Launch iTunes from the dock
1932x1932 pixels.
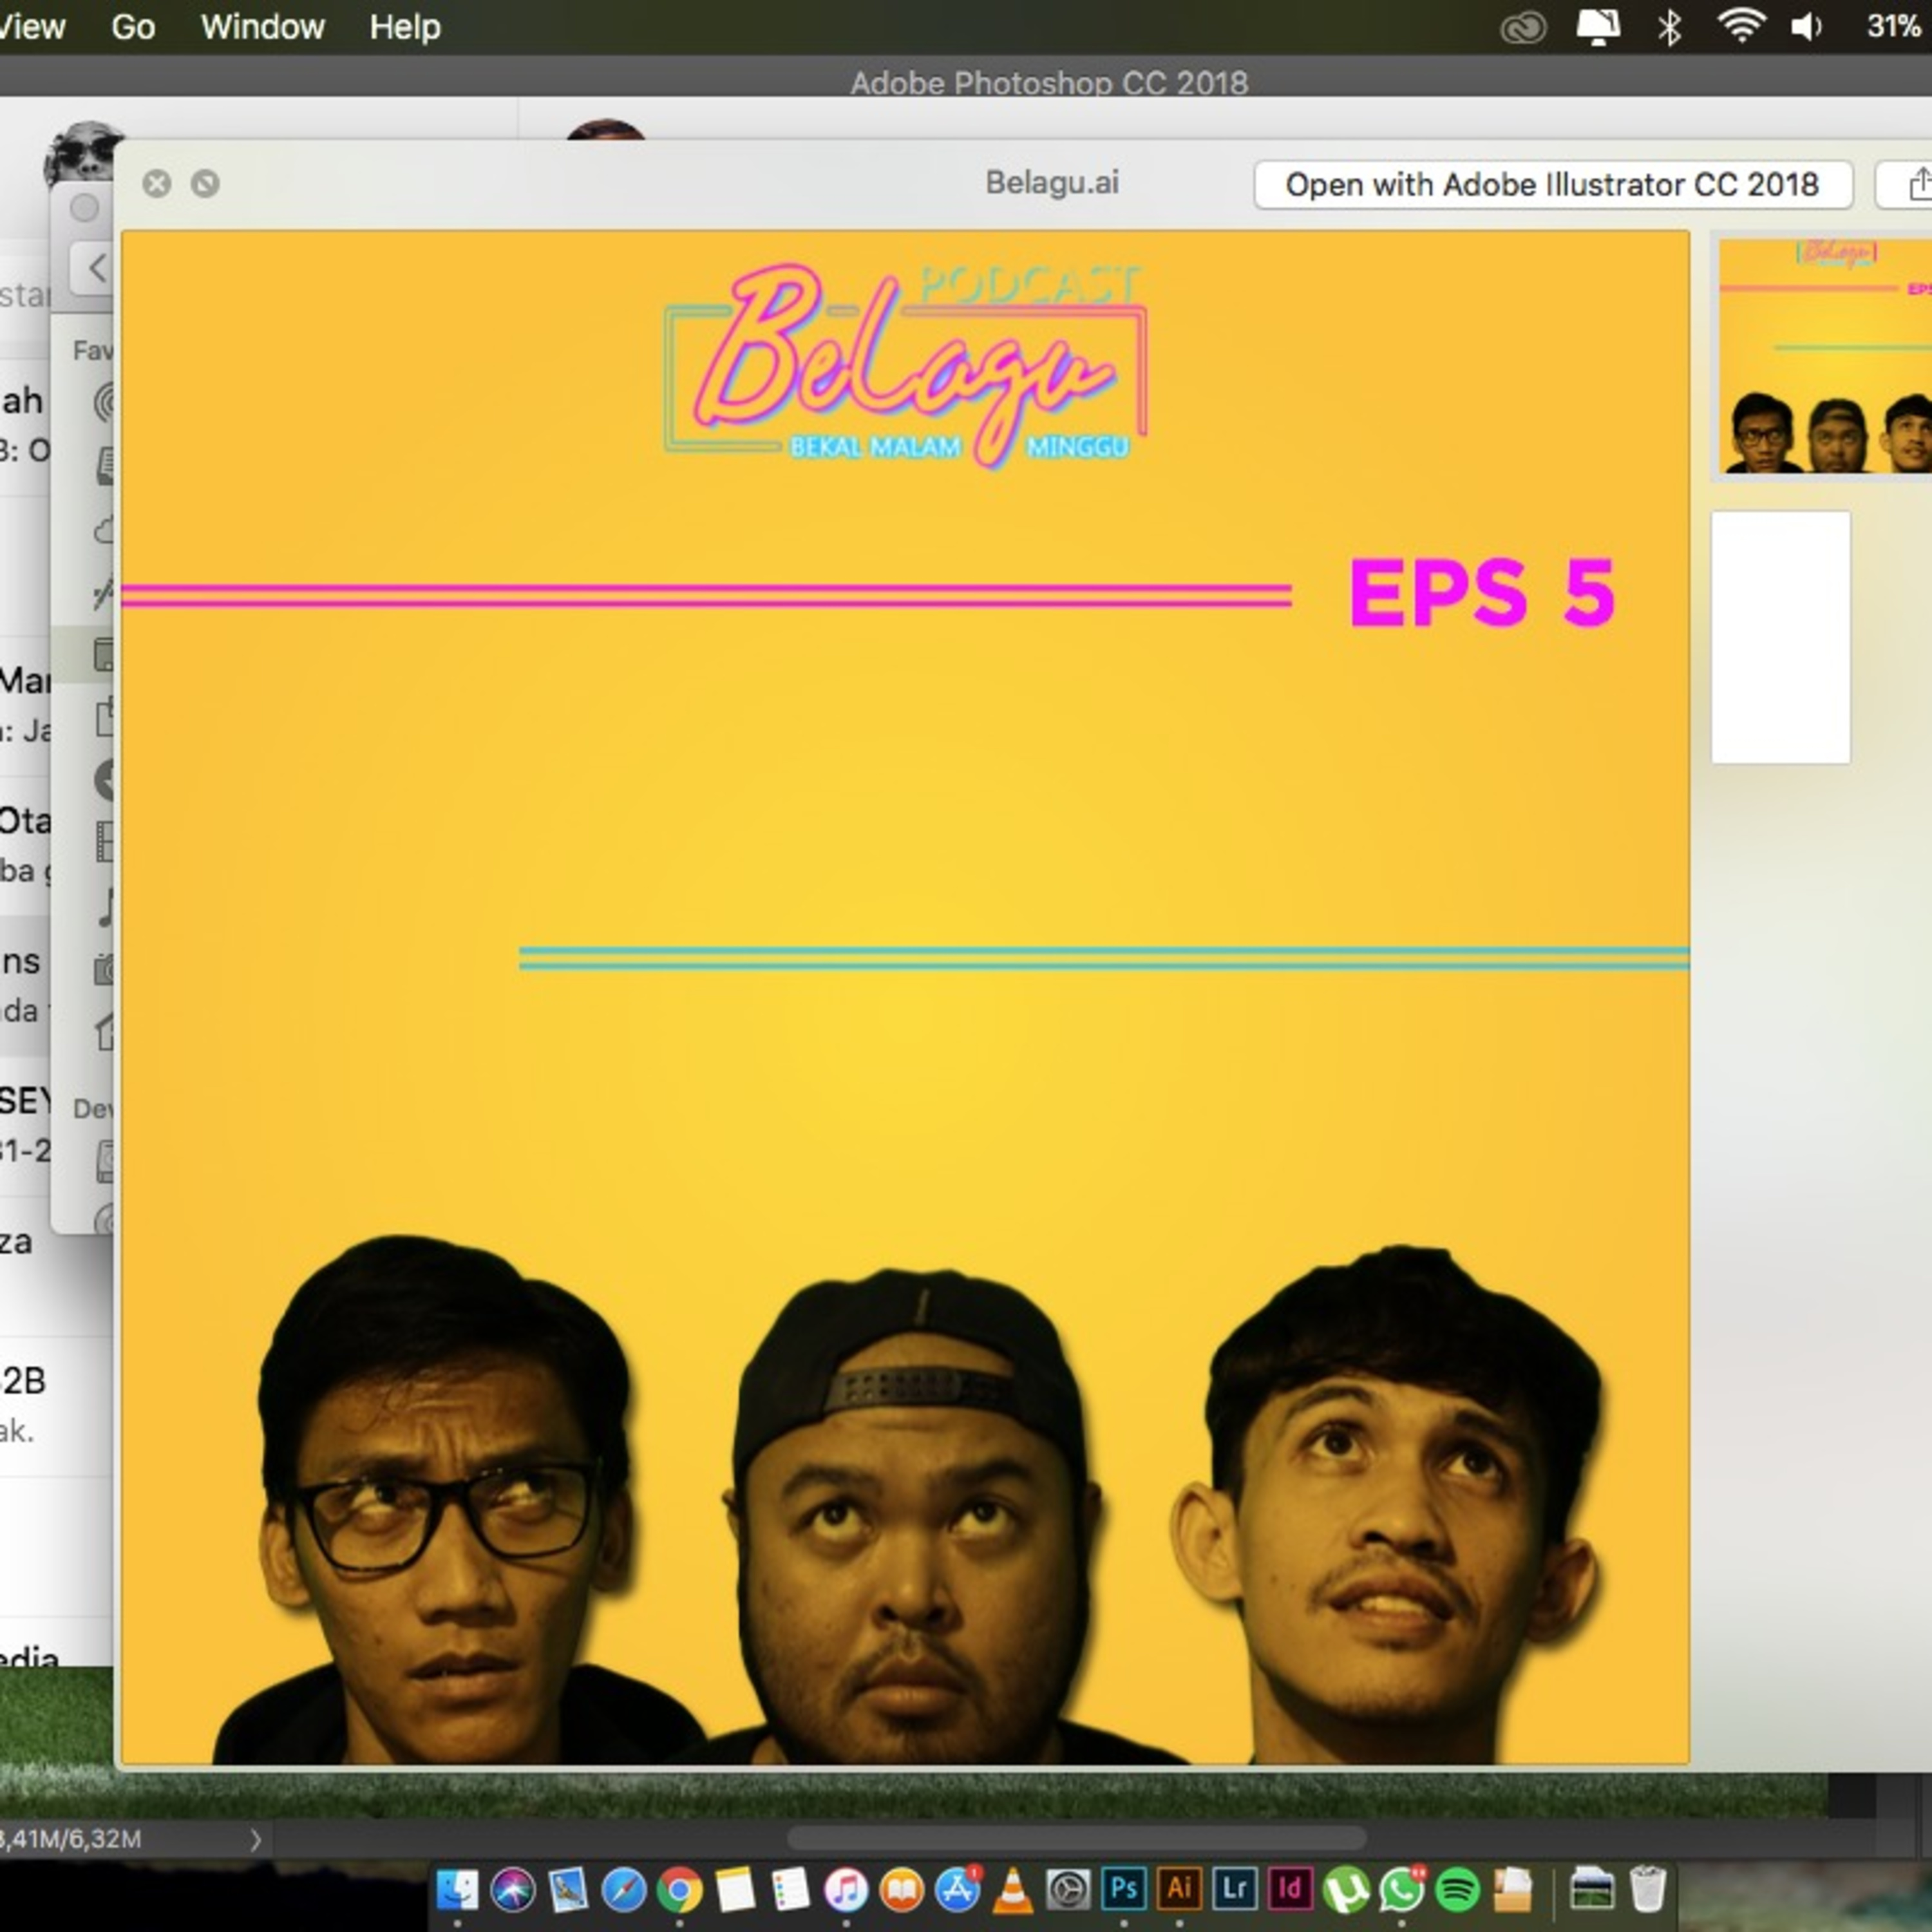846,1889
